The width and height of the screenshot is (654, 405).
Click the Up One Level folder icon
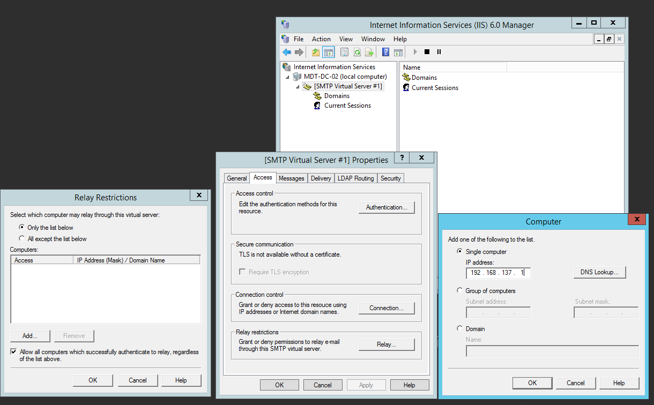[x=315, y=52]
